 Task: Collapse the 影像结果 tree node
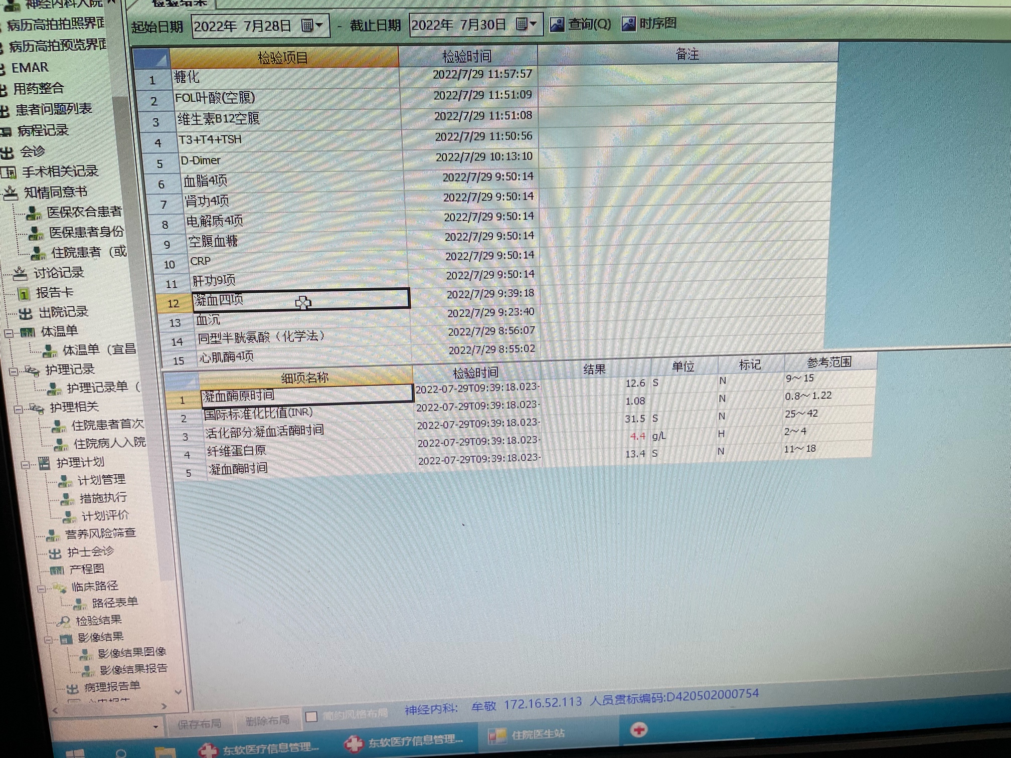[x=48, y=640]
